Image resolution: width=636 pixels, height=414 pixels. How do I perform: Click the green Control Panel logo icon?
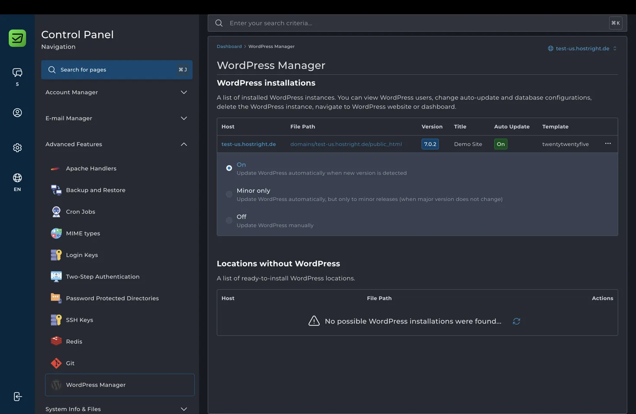point(17,38)
